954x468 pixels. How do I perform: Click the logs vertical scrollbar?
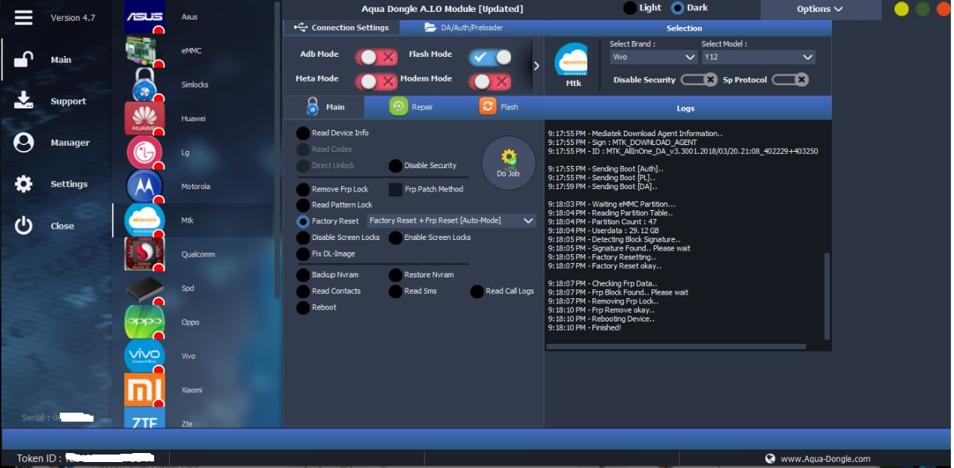[x=827, y=295]
